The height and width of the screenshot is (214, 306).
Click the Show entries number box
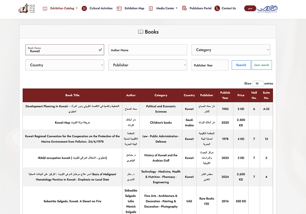click(x=258, y=83)
